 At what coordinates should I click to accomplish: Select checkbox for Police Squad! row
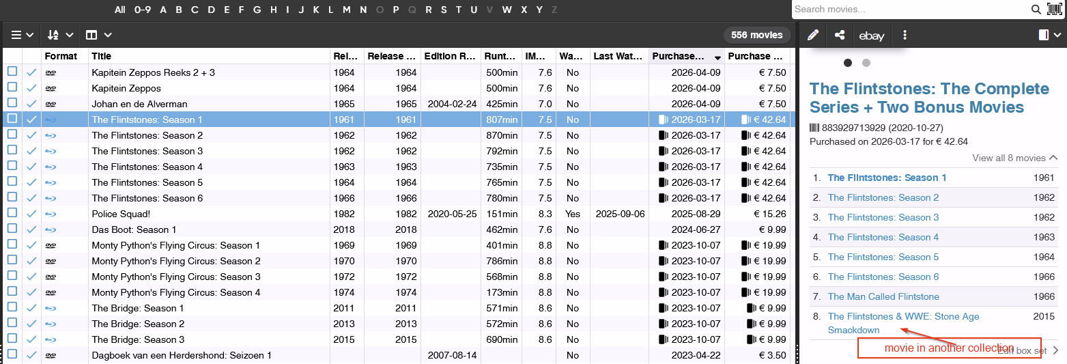[x=12, y=214]
